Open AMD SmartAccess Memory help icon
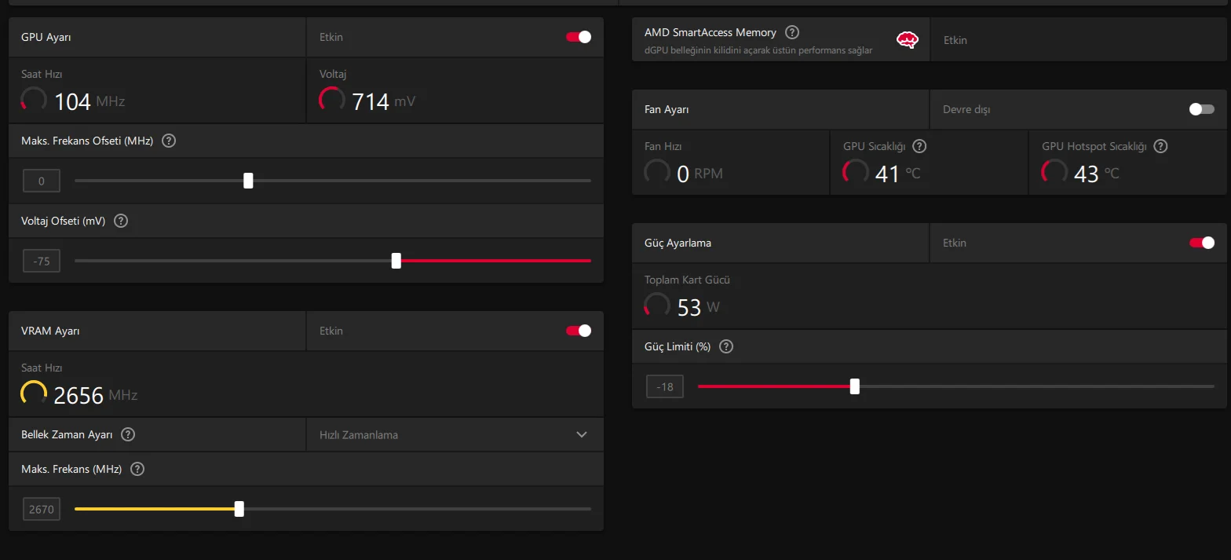 pyautogui.click(x=792, y=32)
